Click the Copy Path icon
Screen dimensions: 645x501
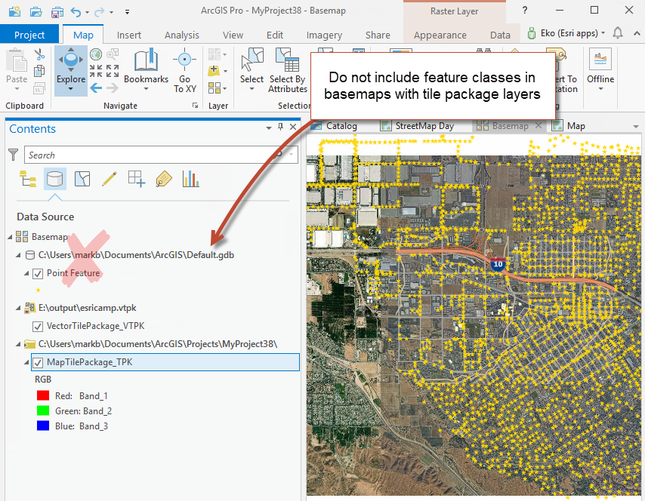click(39, 88)
